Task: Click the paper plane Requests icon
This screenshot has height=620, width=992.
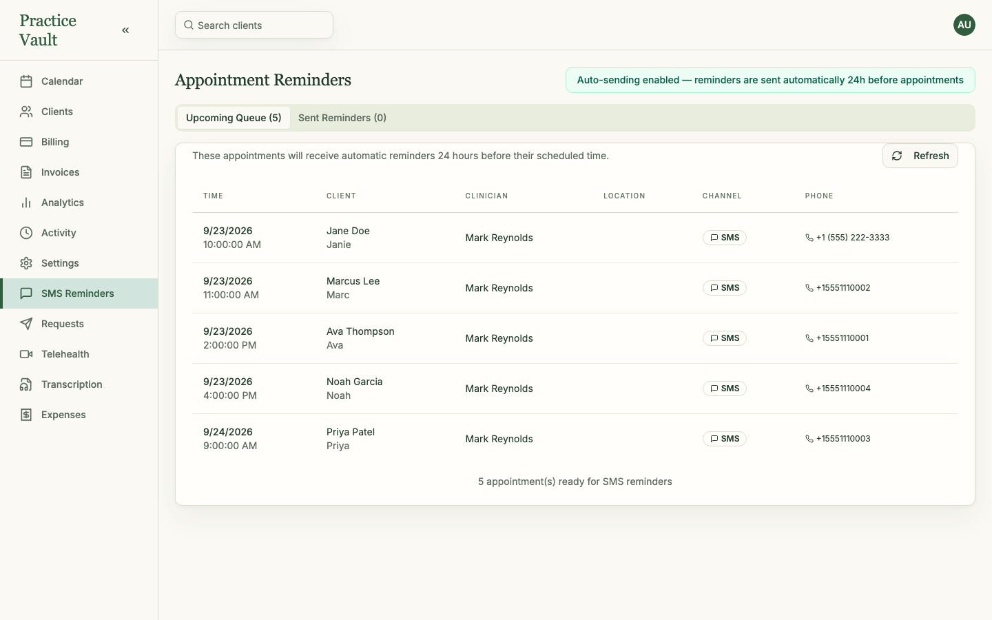Action: tap(26, 324)
